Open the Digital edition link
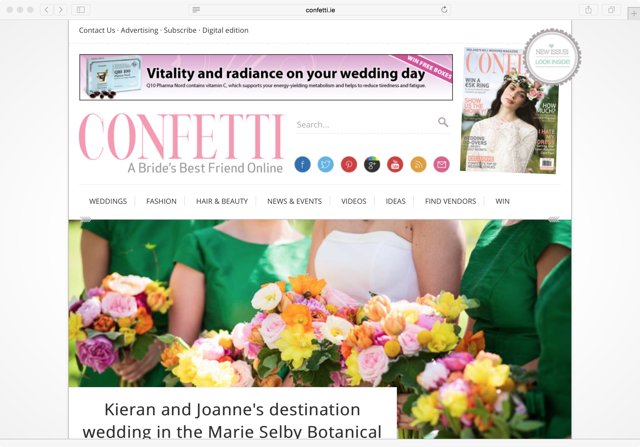The width and height of the screenshot is (640, 447). coord(225,30)
